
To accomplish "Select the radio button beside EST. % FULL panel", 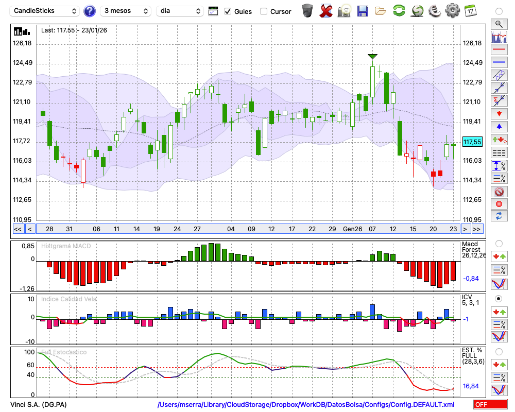I will pyautogui.click(x=499, y=352).
